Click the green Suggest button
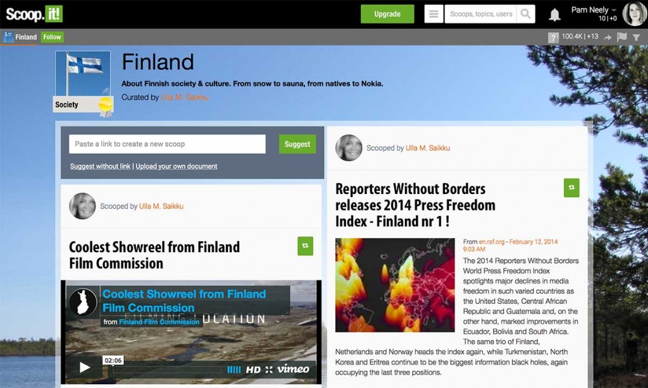 pos(297,144)
